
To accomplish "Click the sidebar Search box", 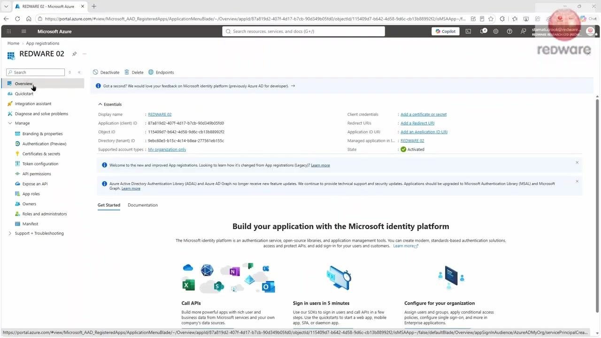I will [36, 72].
